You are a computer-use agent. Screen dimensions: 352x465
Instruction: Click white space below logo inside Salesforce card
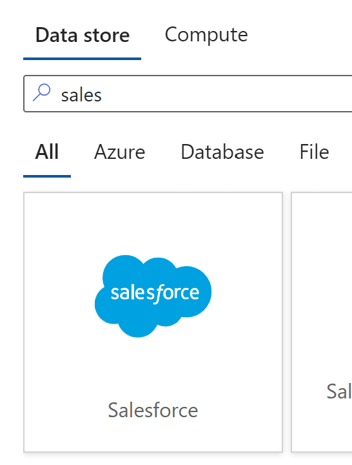(x=153, y=367)
